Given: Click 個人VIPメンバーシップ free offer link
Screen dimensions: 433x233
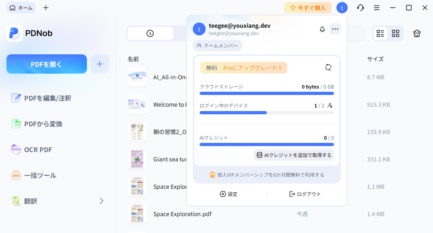Looking at the screenshot, I should click(x=267, y=175).
